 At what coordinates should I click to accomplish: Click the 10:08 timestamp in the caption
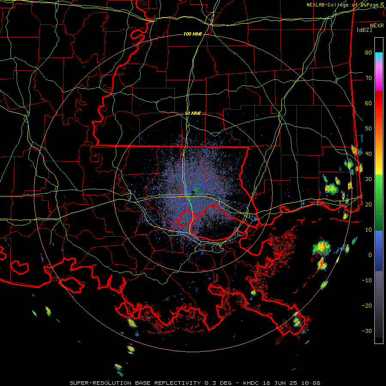click(310, 383)
